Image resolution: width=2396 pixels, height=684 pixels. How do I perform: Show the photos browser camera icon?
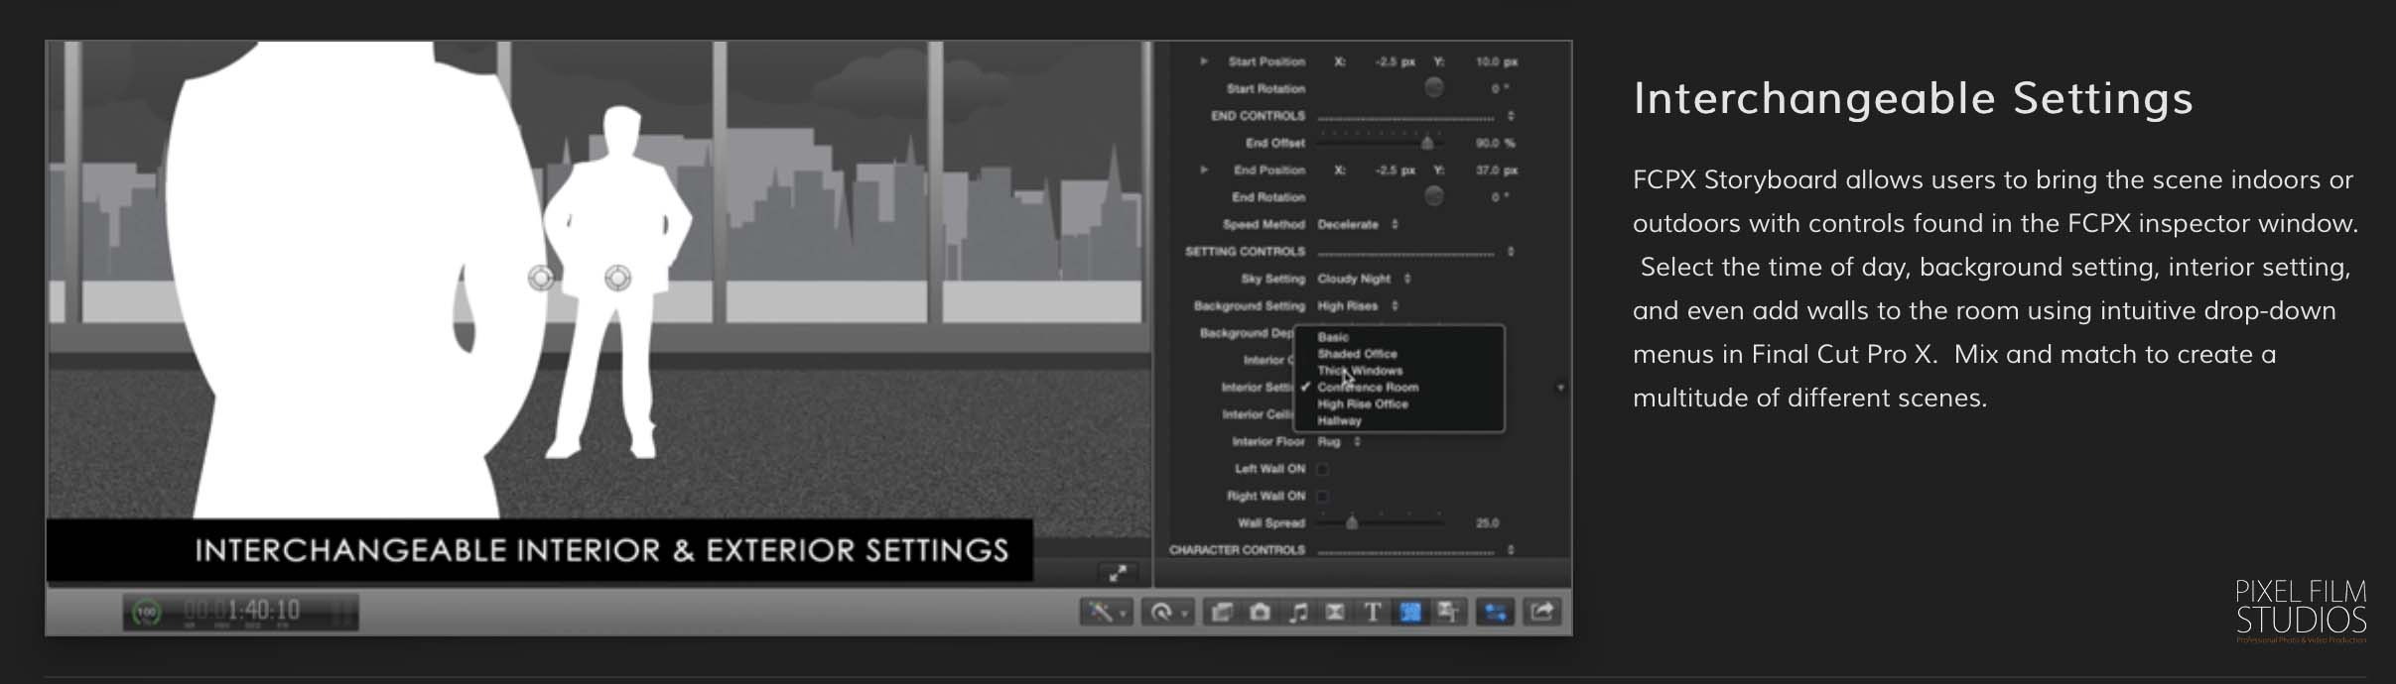[x=1260, y=613]
